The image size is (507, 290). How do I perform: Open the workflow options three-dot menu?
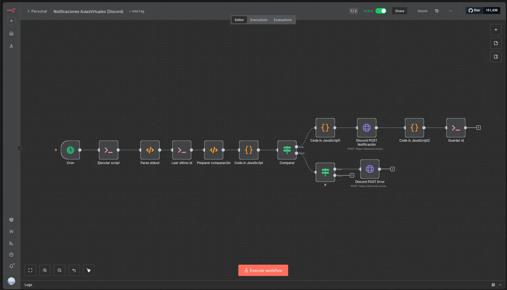coord(450,11)
